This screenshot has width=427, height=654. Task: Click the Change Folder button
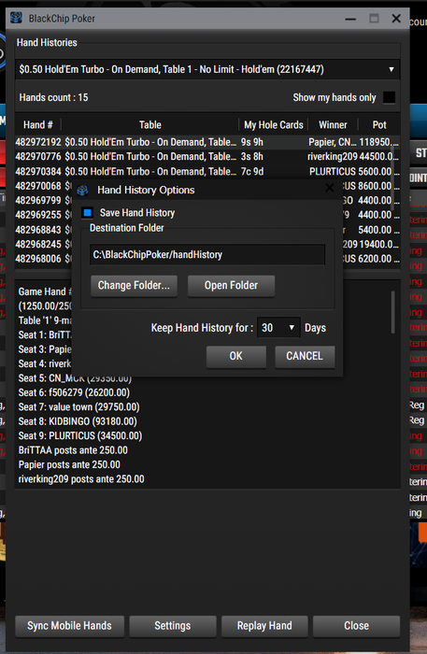[134, 286]
